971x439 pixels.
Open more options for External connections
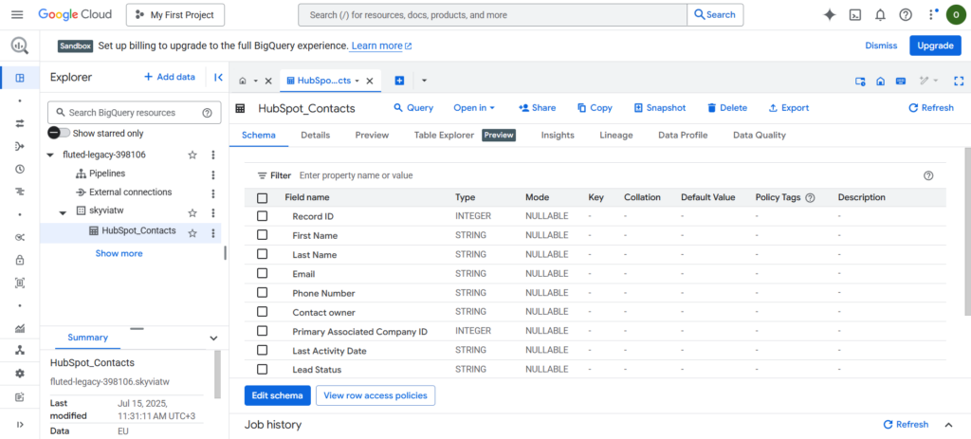pyautogui.click(x=213, y=193)
